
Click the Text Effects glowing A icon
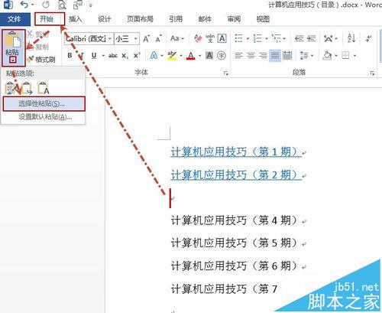(x=154, y=55)
